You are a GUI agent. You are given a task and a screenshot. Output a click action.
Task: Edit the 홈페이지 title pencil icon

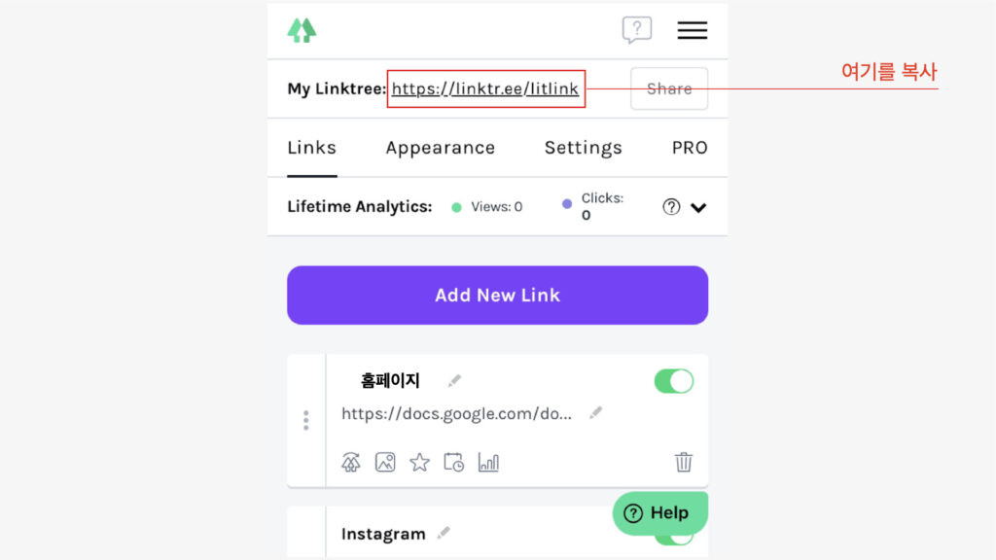pos(454,380)
